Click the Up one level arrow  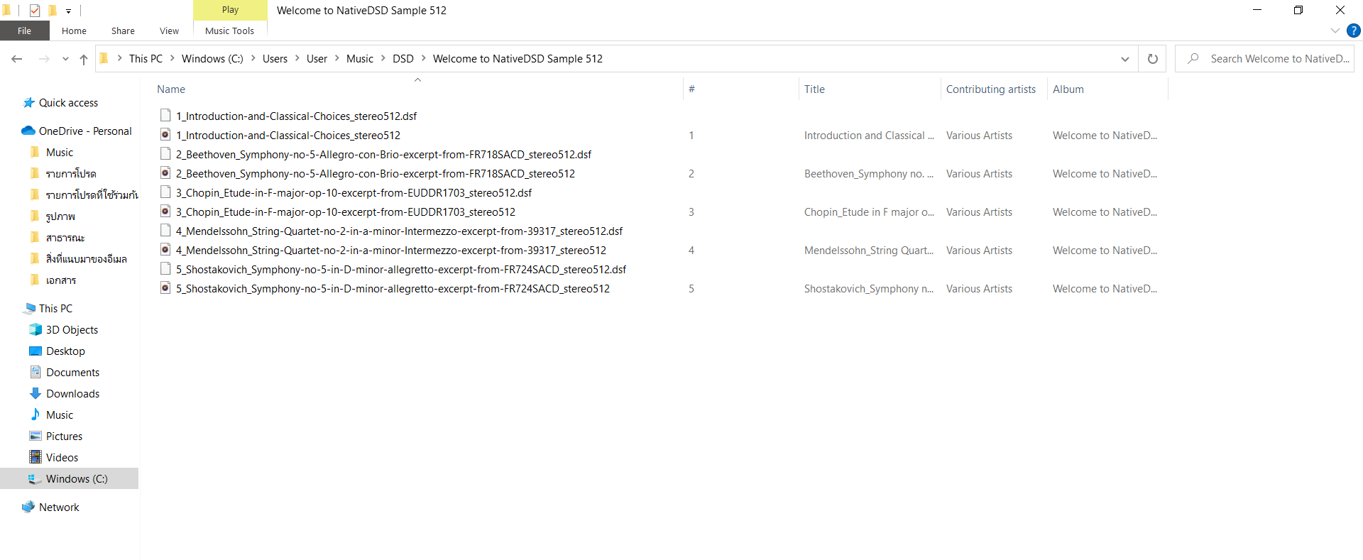(84, 59)
